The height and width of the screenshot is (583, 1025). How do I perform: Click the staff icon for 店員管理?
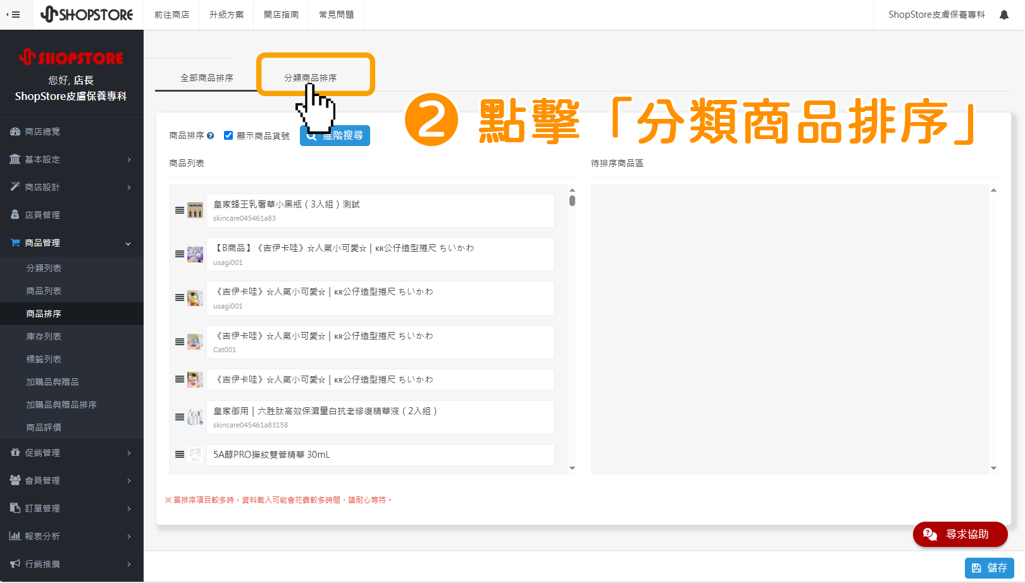tap(15, 215)
